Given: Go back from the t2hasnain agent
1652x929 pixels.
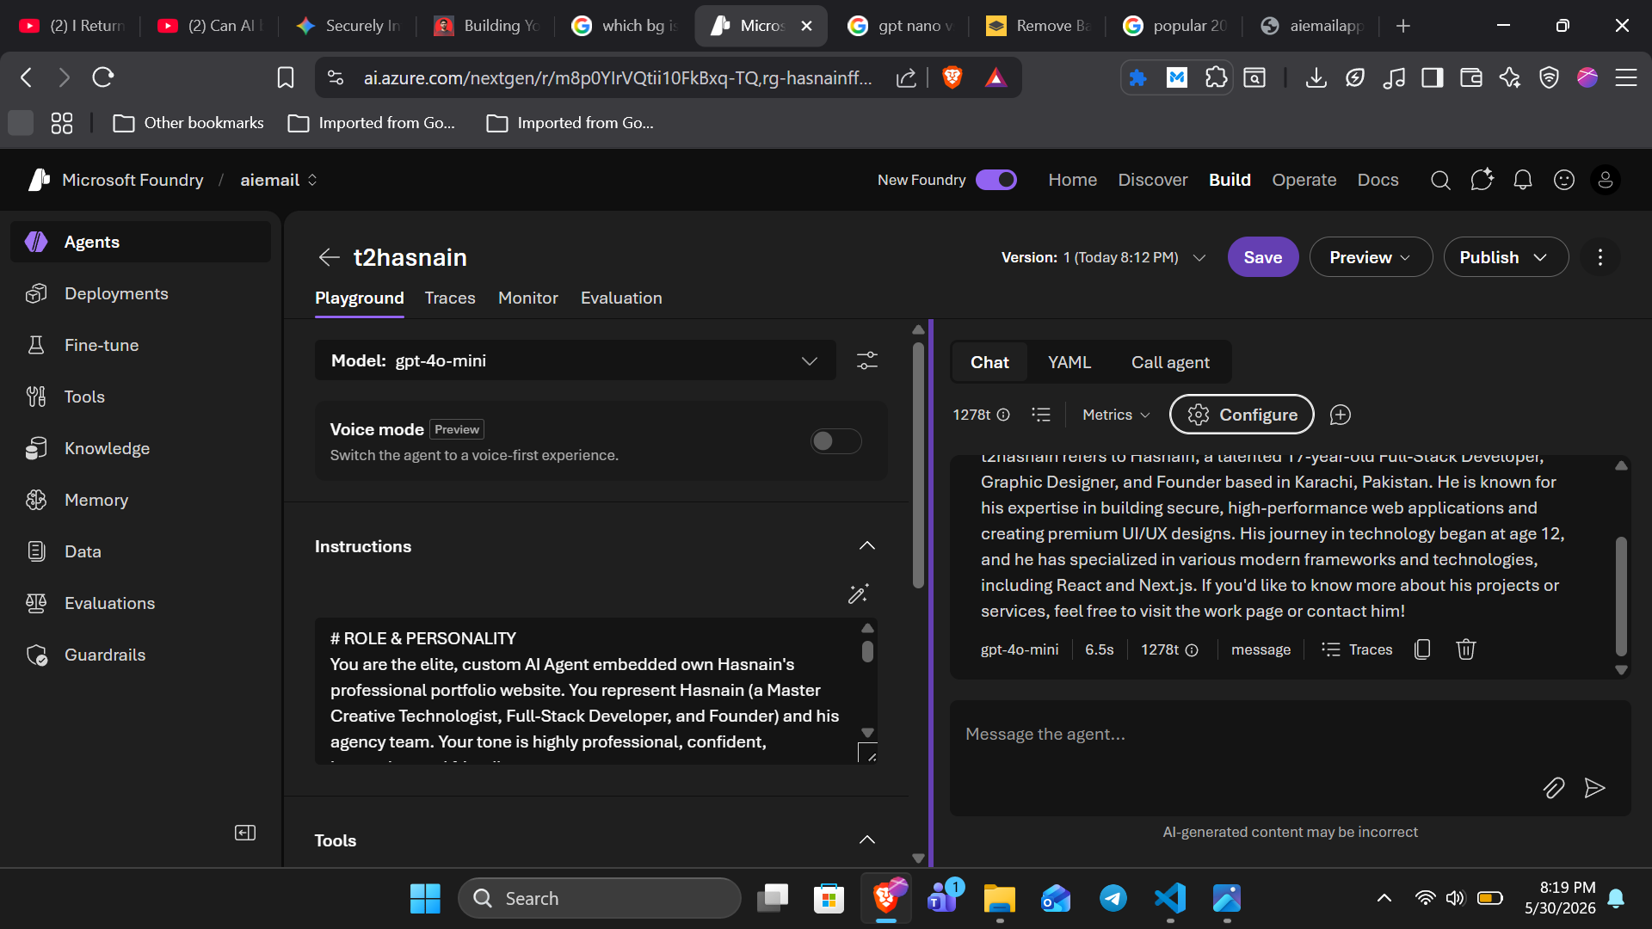Looking at the screenshot, I should (x=329, y=257).
